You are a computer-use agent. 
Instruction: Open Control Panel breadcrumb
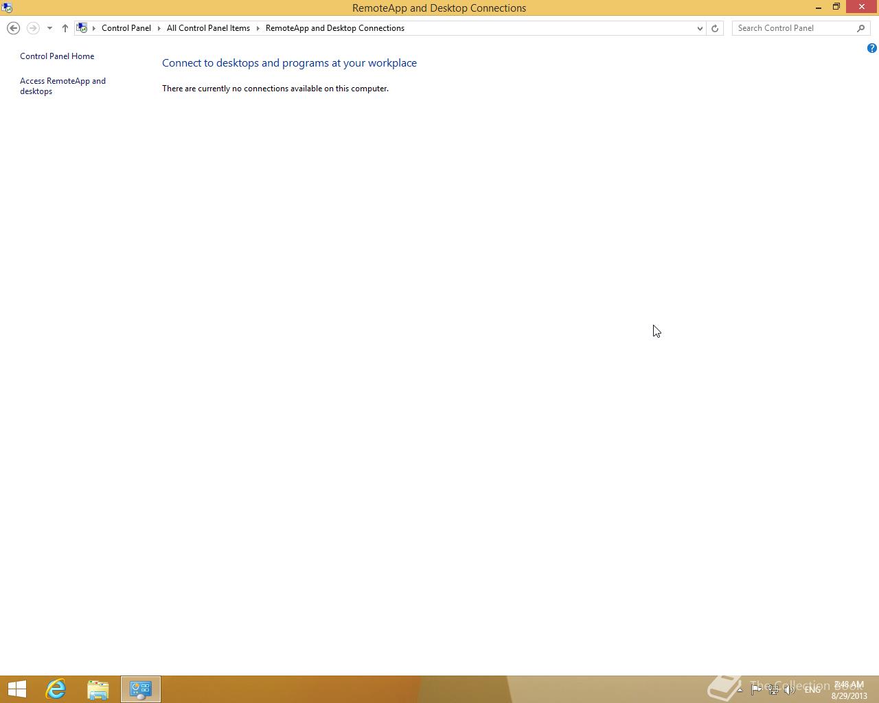(126, 28)
